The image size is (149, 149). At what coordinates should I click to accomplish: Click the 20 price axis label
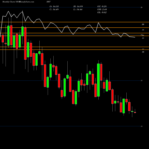143,24
